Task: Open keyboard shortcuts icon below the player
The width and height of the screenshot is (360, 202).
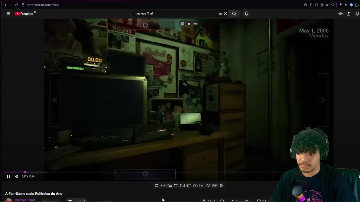Action: pyautogui.click(x=215, y=185)
